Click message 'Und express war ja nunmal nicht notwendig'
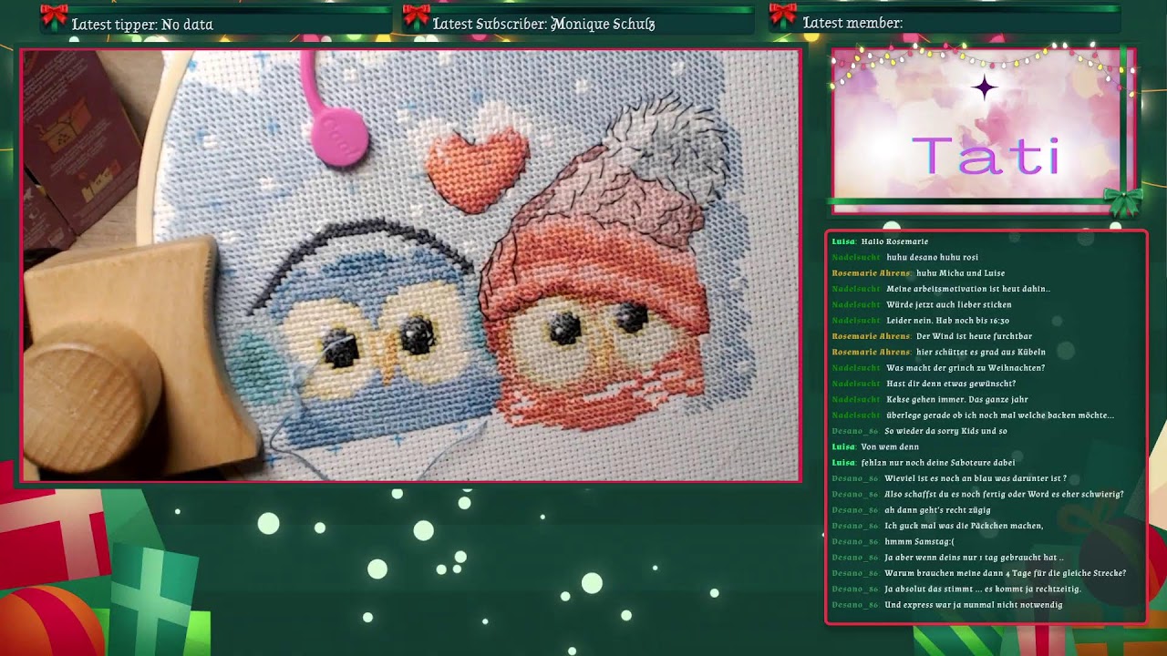Image resolution: width=1167 pixels, height=656 pixels. pos(973,605)
